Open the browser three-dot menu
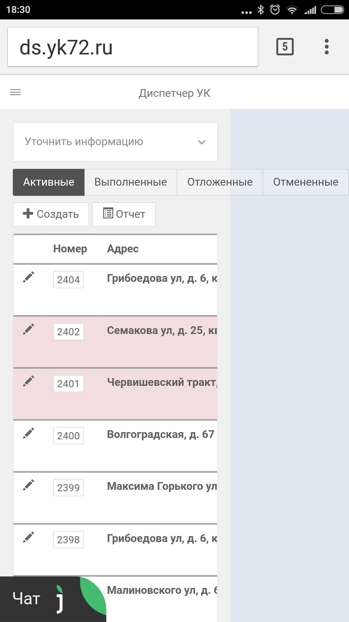349x622 pixels. (x=327, y=47)
